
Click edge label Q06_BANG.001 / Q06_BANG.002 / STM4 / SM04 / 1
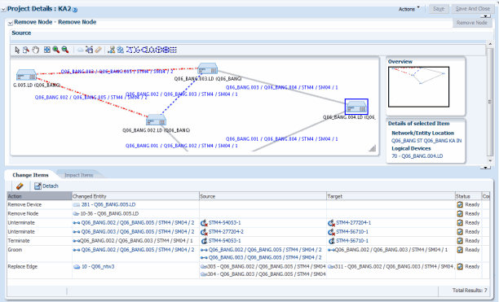pyautogui.click(x=181, y=146)
